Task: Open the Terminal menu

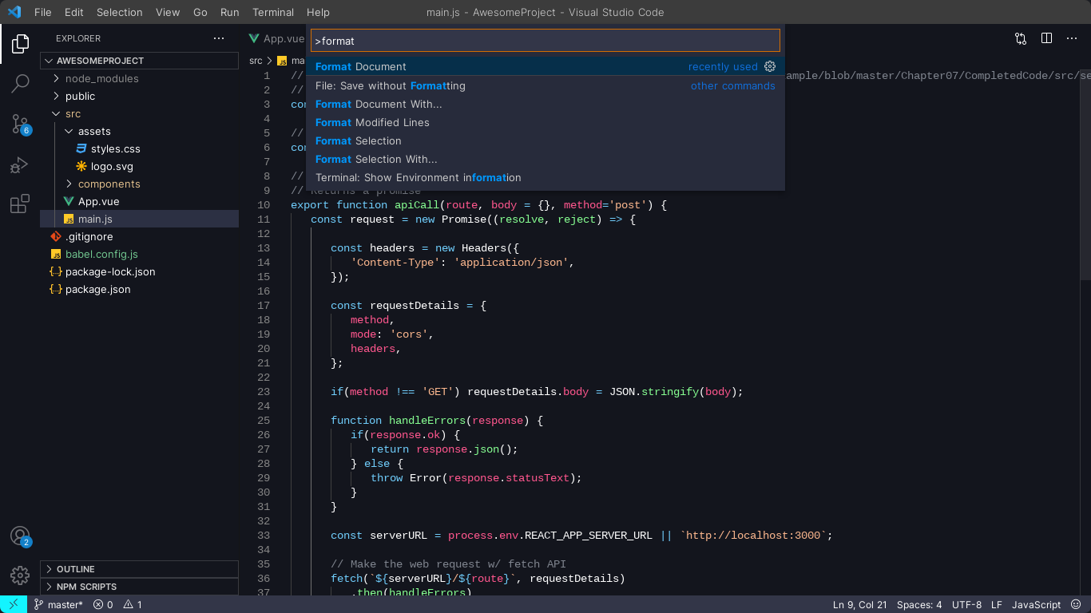Action: 273,12
